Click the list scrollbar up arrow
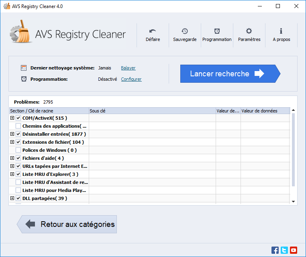This screenshot has width=306, height=257. (x=293, y=110)
